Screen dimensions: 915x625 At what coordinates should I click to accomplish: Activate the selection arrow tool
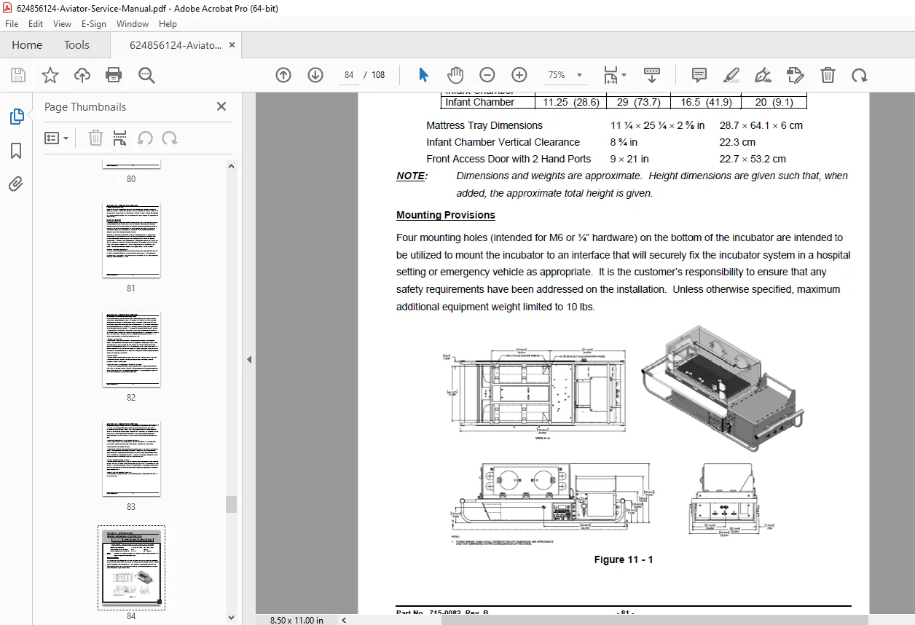[x=423, y=75]
